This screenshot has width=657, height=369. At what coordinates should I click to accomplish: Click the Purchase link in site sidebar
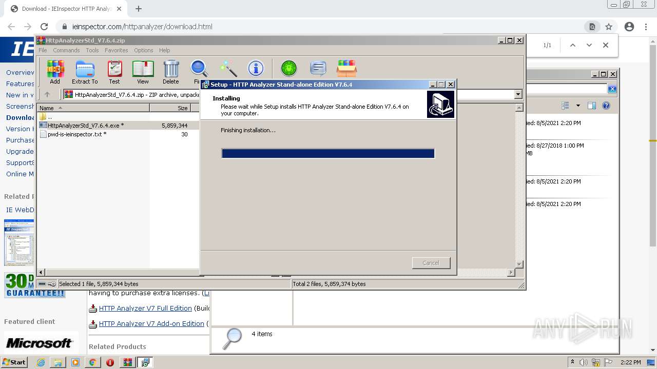click(x=20, y=140)
